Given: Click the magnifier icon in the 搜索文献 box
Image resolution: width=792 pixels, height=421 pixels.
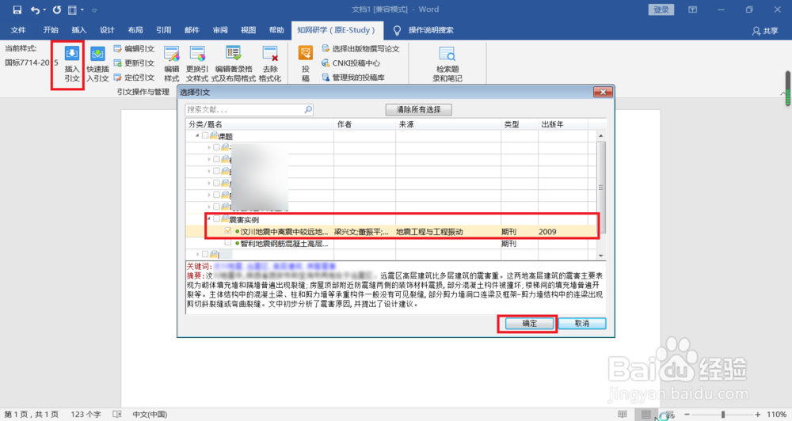Looking at the screenshot, I should point(308,109).
